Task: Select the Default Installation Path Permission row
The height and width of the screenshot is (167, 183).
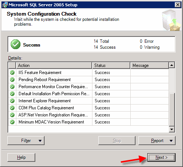Action: click(88, 94)
